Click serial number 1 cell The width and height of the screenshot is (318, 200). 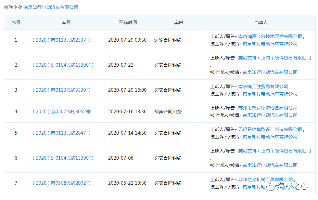point(16,40)
